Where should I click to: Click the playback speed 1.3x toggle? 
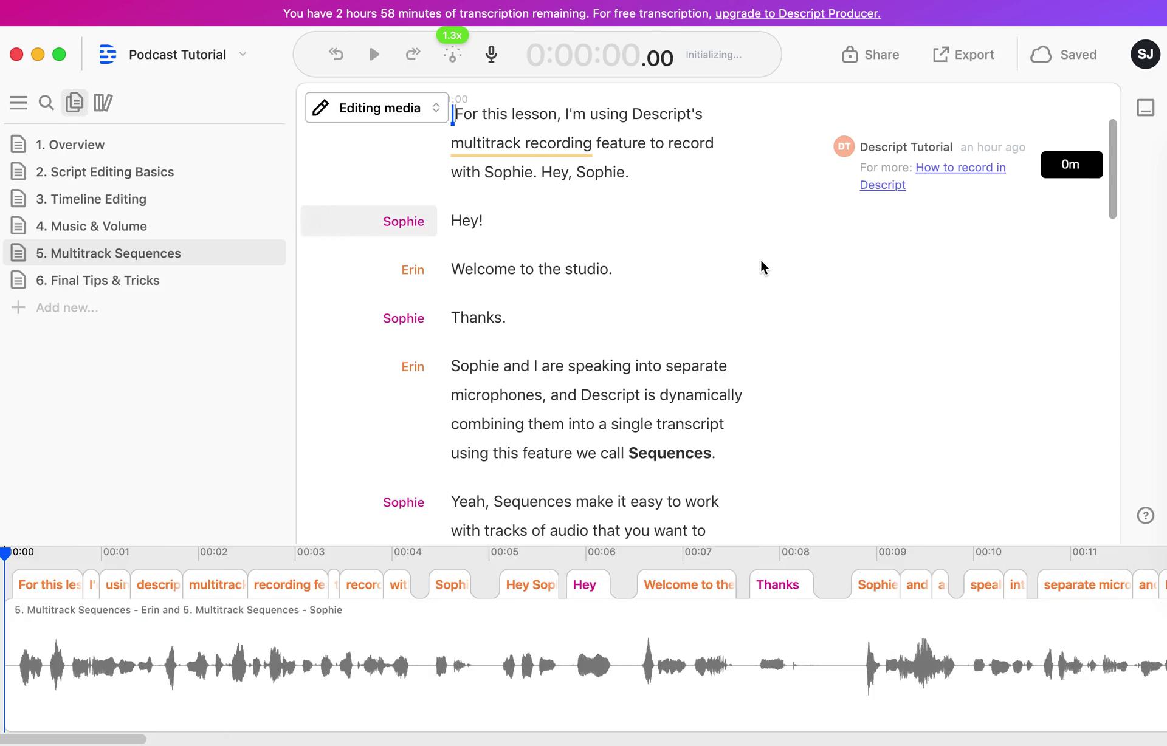coord(452,35)
